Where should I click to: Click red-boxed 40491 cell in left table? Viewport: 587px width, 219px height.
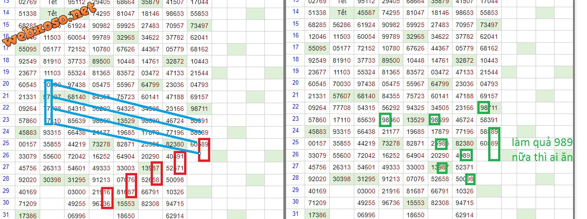(175, 156)
